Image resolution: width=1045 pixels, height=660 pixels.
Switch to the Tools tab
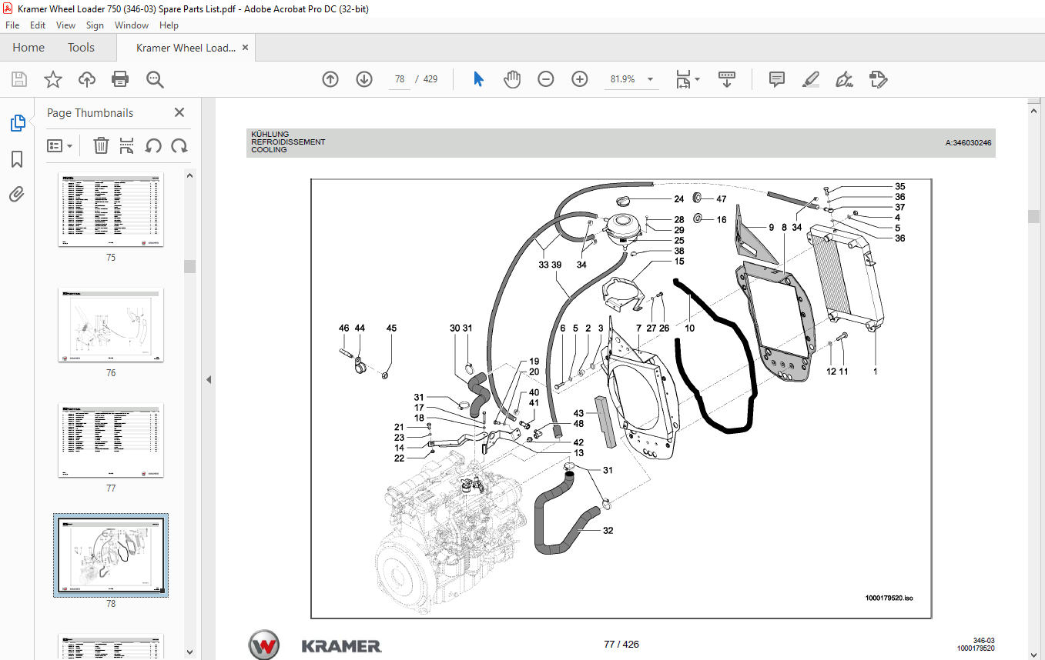(81, 48)
